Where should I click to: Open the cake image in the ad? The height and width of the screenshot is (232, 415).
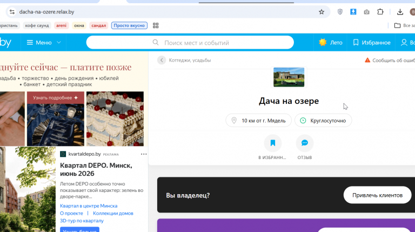tap(115, 118)
